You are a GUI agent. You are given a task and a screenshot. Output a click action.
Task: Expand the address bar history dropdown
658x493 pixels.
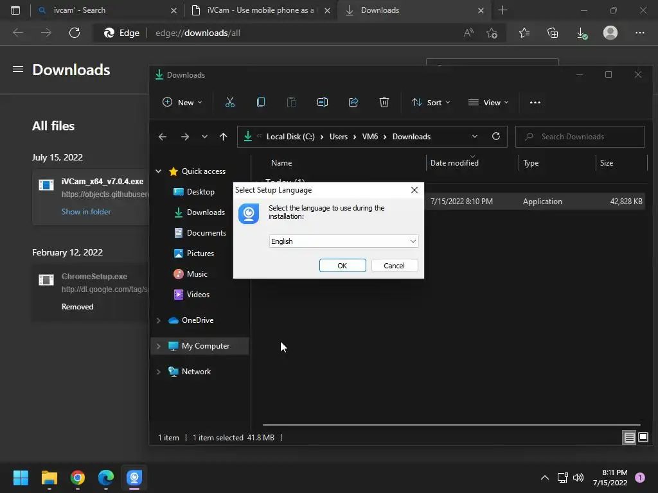pos(475,136)
